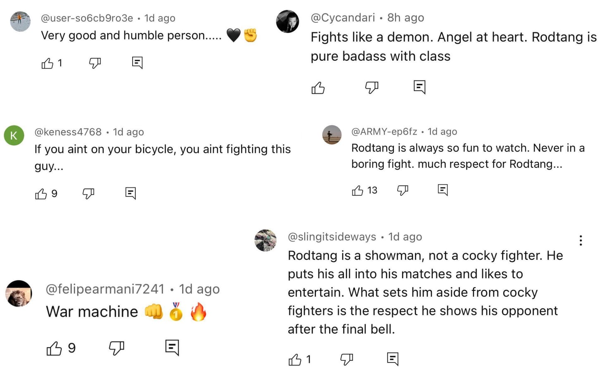Screen dimensions: 603x377
Task: Dislike @keness4768's bicycle comment
Action: point(88,193)
